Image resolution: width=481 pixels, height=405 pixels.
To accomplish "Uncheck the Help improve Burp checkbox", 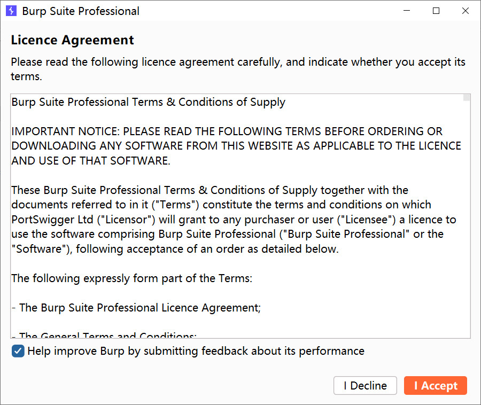I will click(x=18, y=351).
